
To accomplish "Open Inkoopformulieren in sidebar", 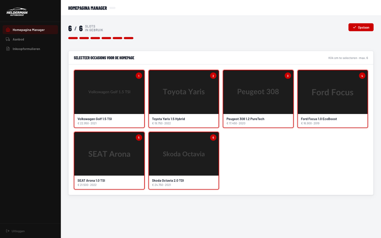I will tap(30, 49).
